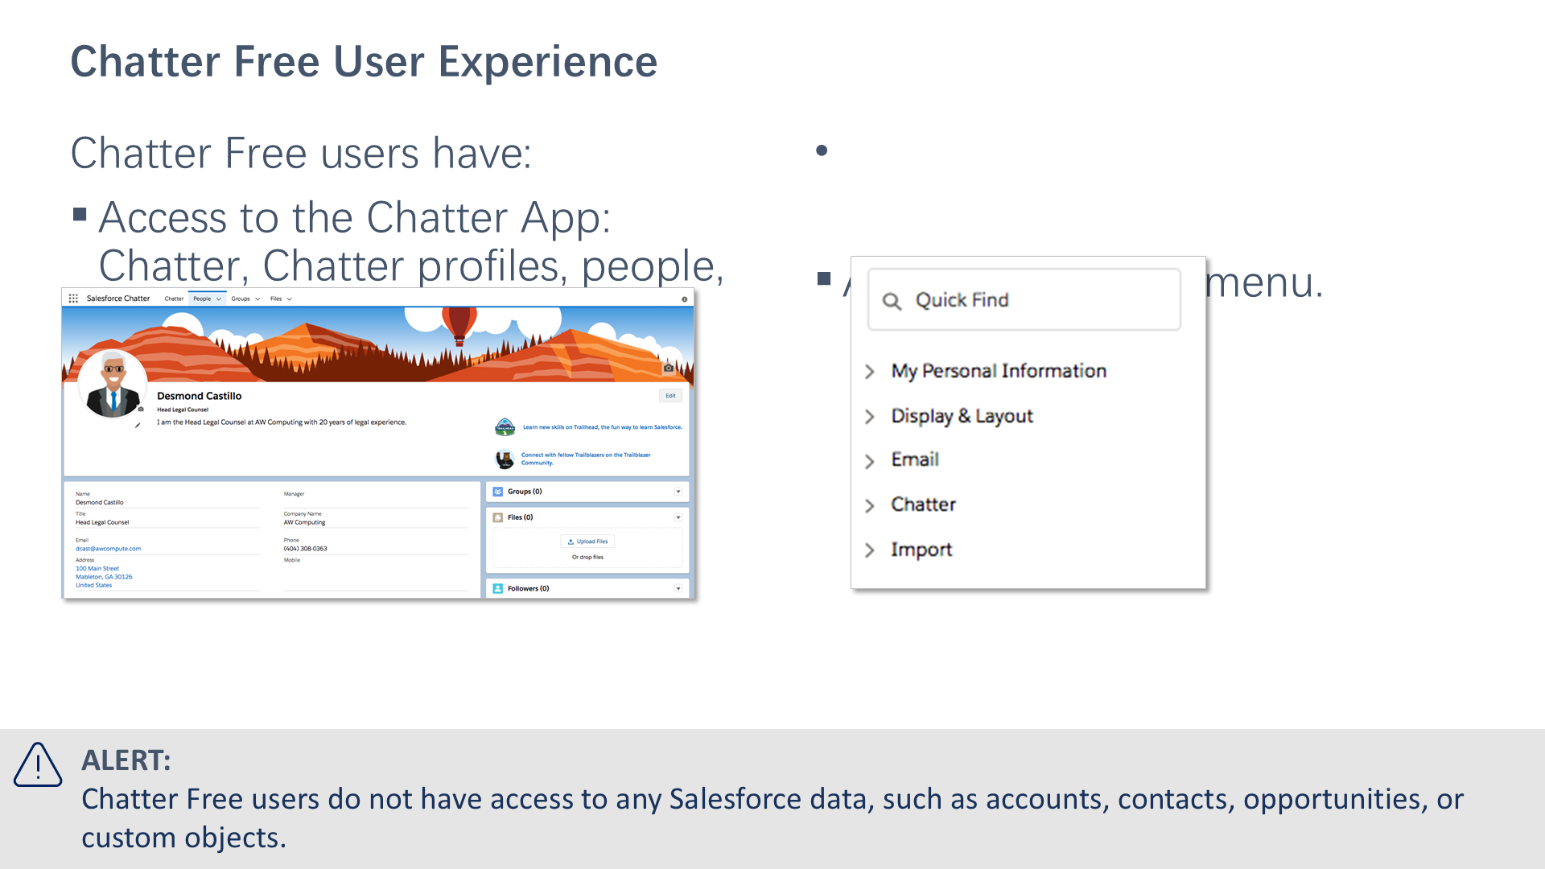Click the Edit profile button
The height and width of the screenshot is (869, 1545).
click(x=670, y=396)
